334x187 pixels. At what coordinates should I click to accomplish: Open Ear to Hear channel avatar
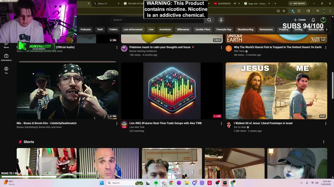[229, 124]
